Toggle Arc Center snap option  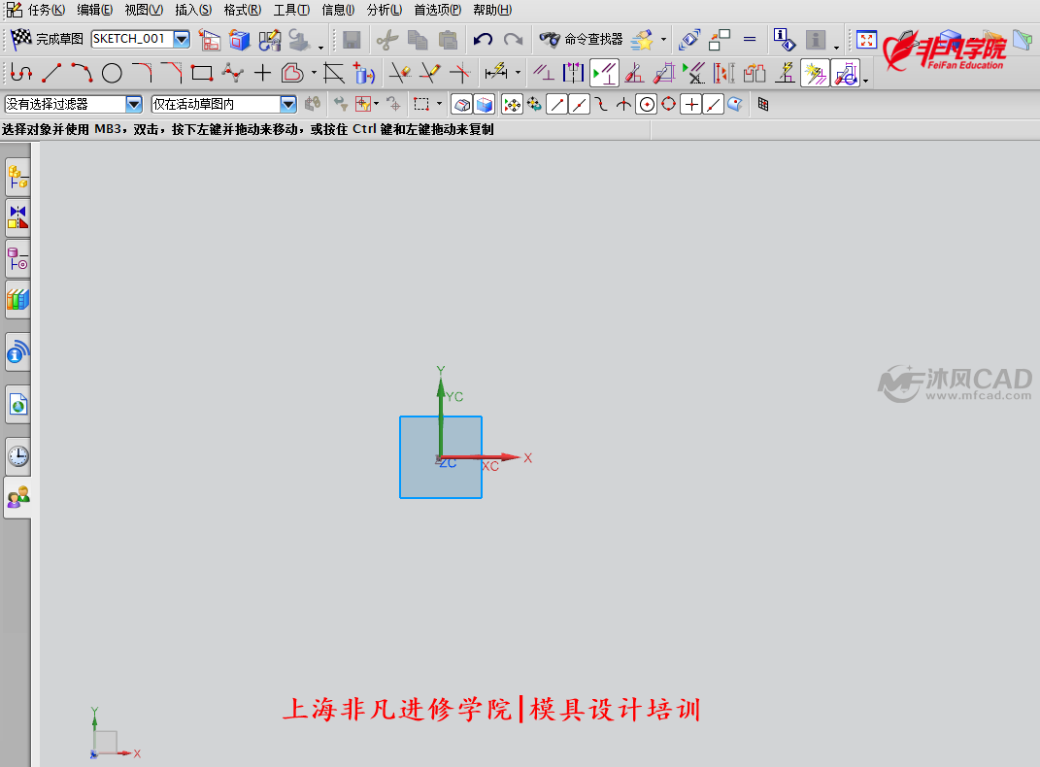pos(647,105)
